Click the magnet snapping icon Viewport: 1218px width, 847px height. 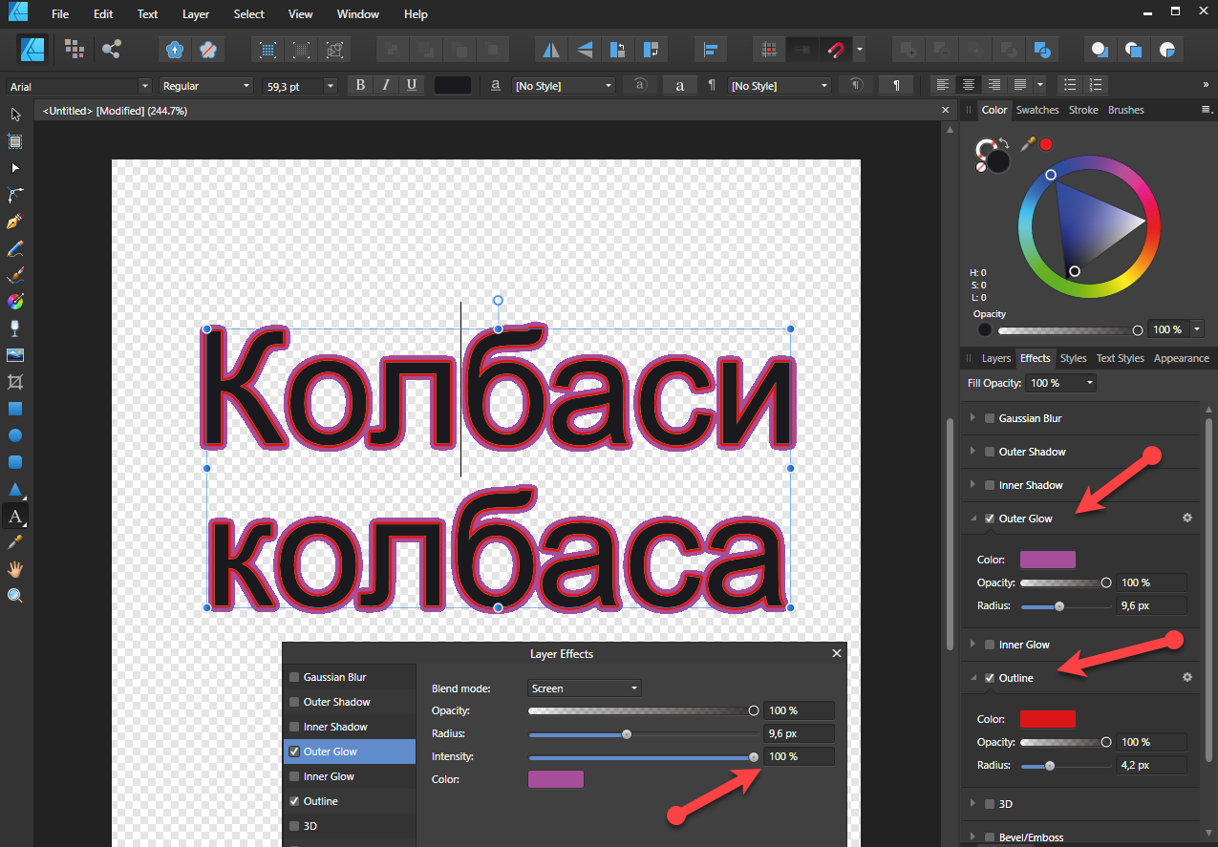(x=836, y=50)
